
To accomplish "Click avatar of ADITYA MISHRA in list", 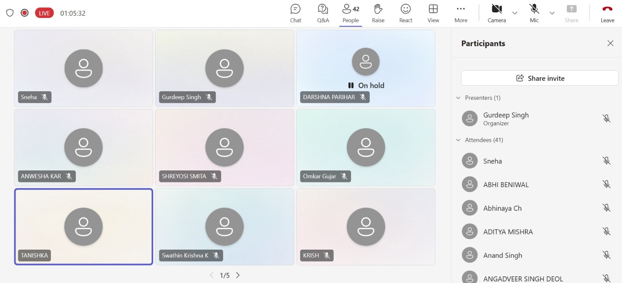I will click(470, 231).
